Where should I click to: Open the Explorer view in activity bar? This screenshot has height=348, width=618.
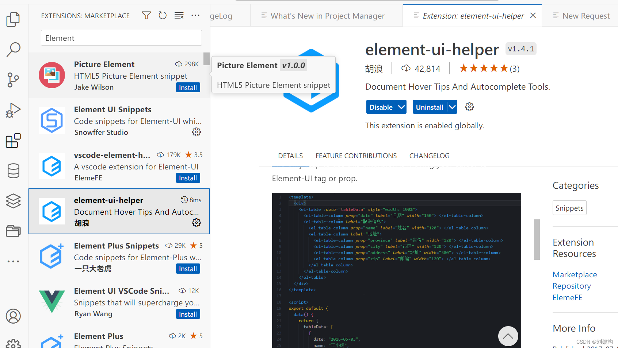coord(13,19)
